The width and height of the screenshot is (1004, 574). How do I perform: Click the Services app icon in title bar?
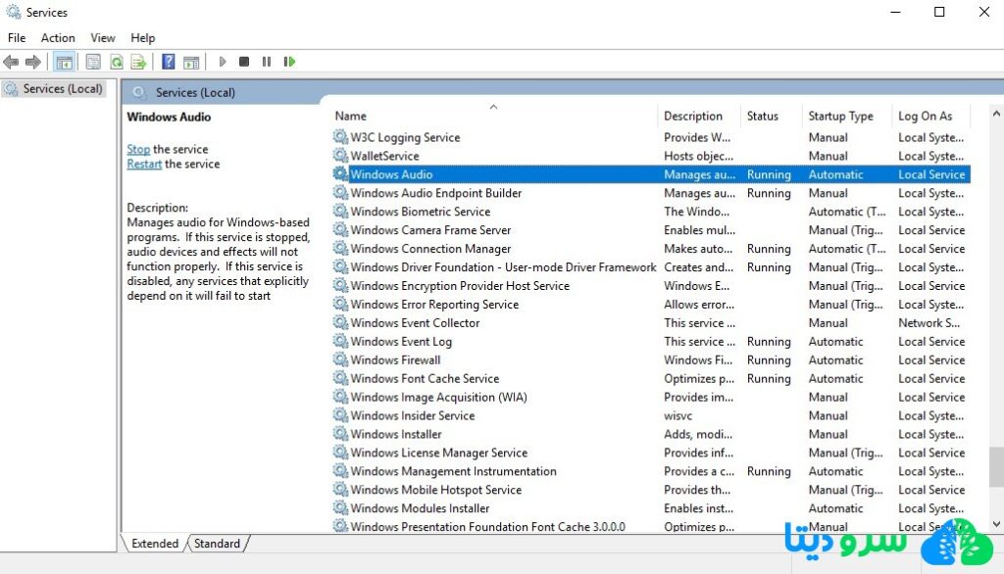(x=14, y=12)
